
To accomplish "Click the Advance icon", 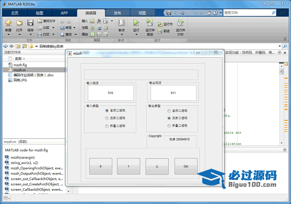I will click(160, 31).
